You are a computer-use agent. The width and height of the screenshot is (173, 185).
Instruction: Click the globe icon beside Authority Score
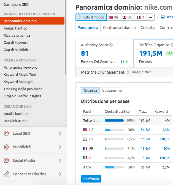click(111, 45)
